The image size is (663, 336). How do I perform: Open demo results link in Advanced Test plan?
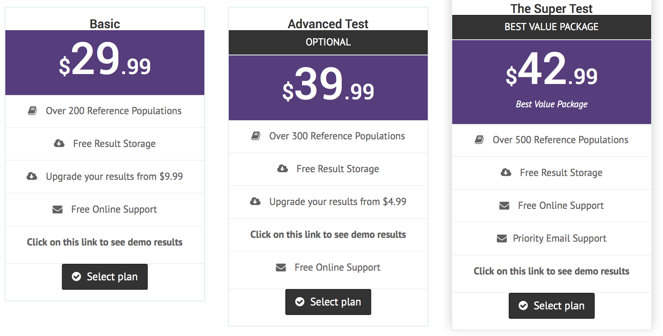[328, 234]
